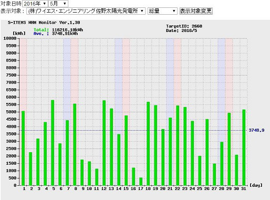Open the 2016年 year dropdown
This screenshot has width=270, height=200.
tap(35, 4)
